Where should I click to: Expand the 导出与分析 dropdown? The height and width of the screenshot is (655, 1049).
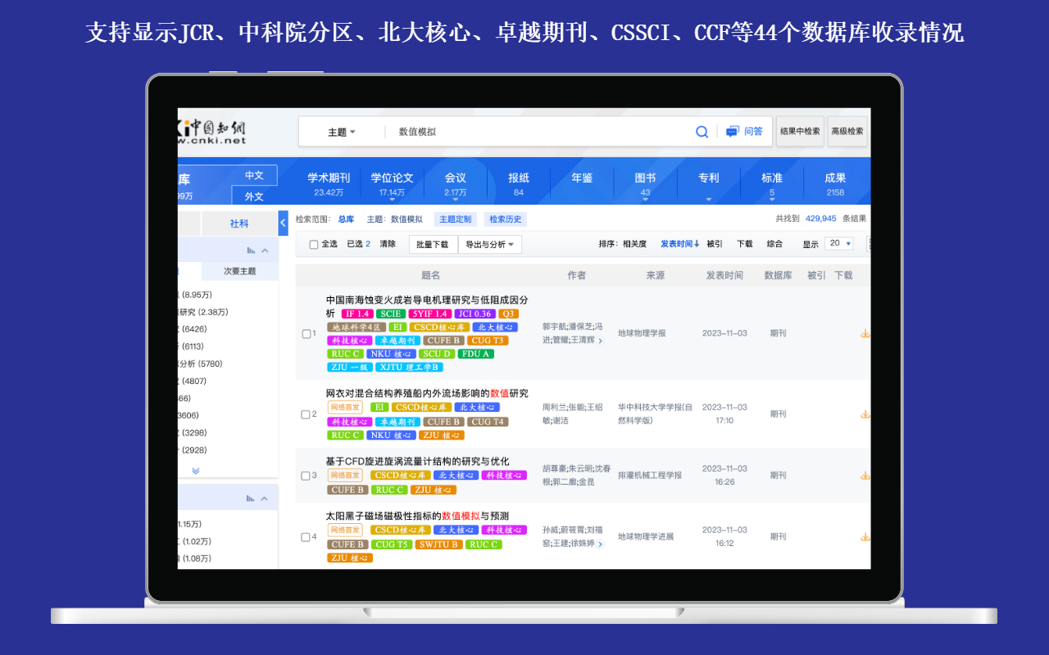coord(488,243)
